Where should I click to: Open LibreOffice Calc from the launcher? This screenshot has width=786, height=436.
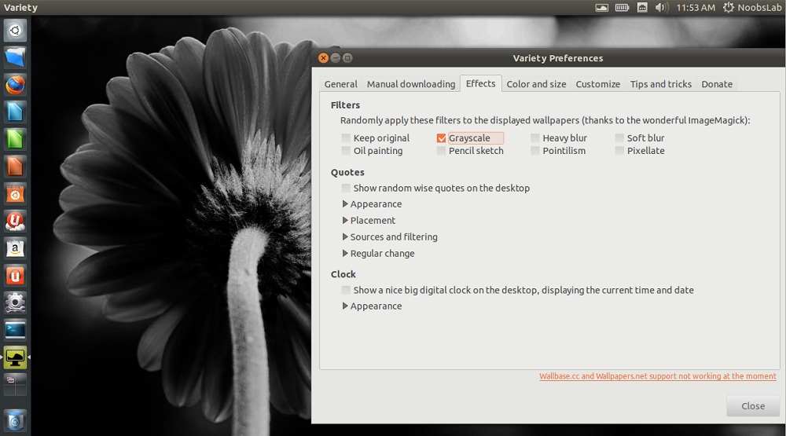[x=15, y=139]
